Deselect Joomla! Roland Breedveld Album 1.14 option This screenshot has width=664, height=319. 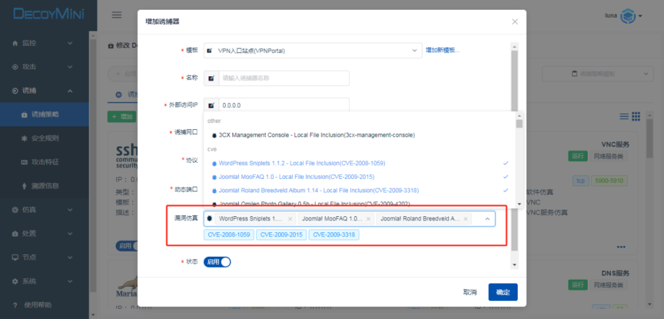(x=360, y=190)
